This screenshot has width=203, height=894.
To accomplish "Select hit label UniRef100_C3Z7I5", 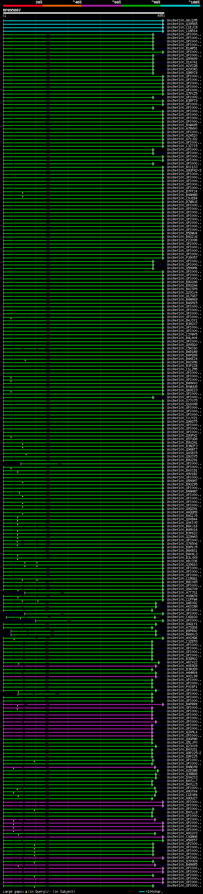I will (x=182, y=146).
